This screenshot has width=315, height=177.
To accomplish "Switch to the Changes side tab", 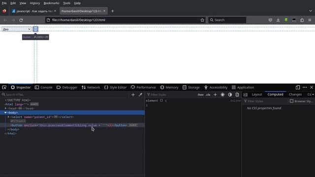I will [295, 94].
